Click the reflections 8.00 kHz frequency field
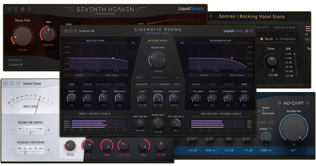This screenshot has height=166, width=316. (x=80, y=75)
